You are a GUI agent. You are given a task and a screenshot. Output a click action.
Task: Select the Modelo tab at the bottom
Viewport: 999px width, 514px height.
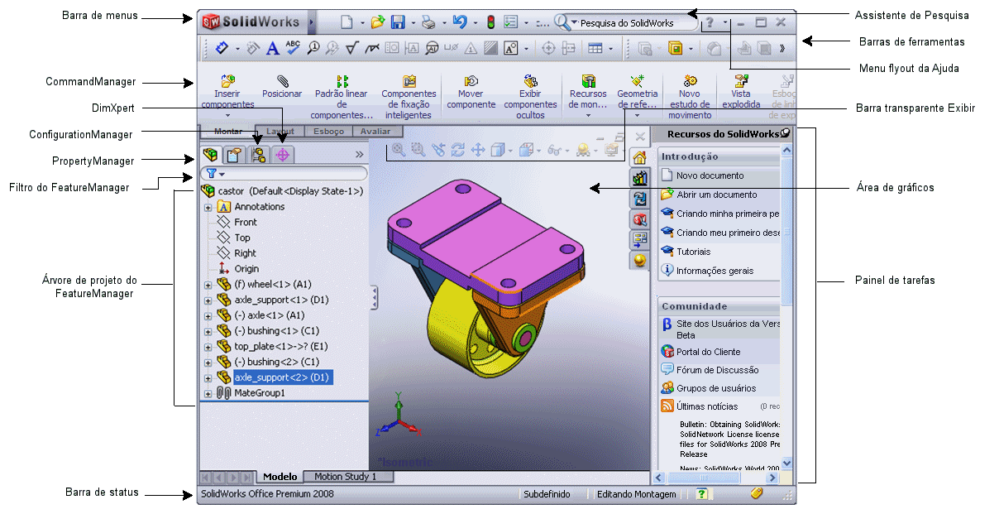[x=280, y=477]
